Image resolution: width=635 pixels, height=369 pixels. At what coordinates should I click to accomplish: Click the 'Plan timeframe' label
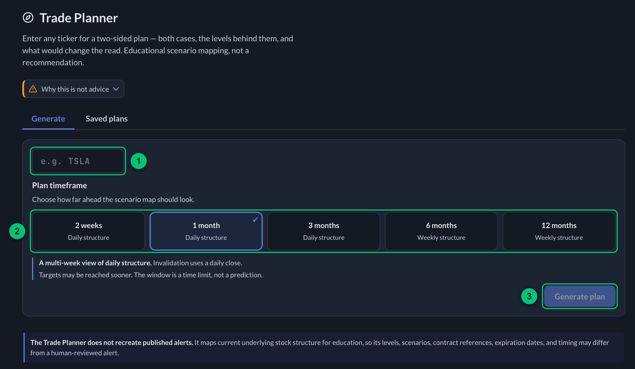tap(60, 185)
